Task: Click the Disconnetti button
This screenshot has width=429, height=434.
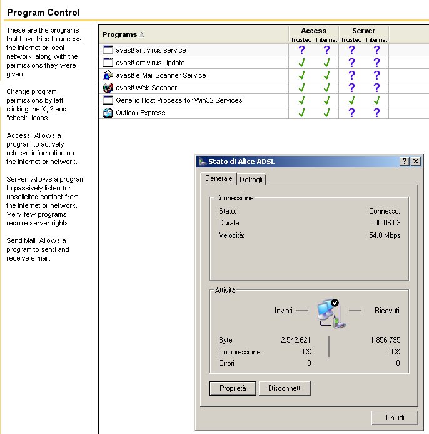Action: click(285, 388)
